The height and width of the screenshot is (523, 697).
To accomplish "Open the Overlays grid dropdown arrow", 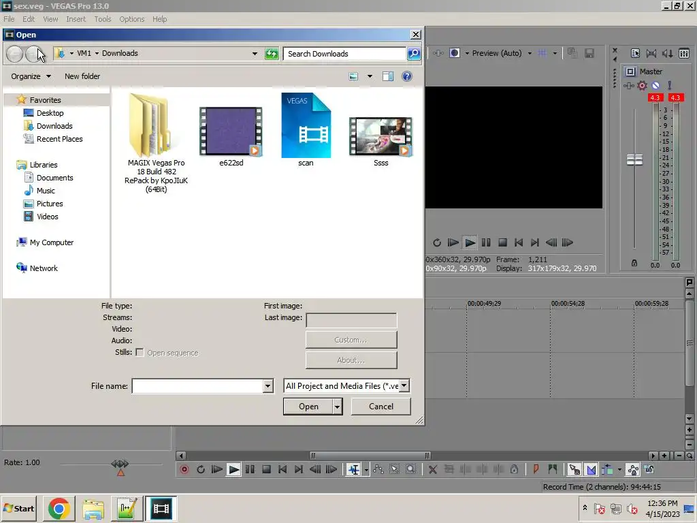I will point(555,53).
